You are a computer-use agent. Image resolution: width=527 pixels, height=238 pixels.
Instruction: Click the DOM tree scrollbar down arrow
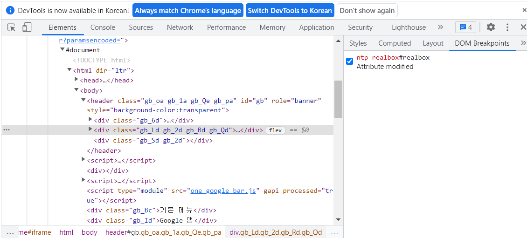click(x=338, y=219)
